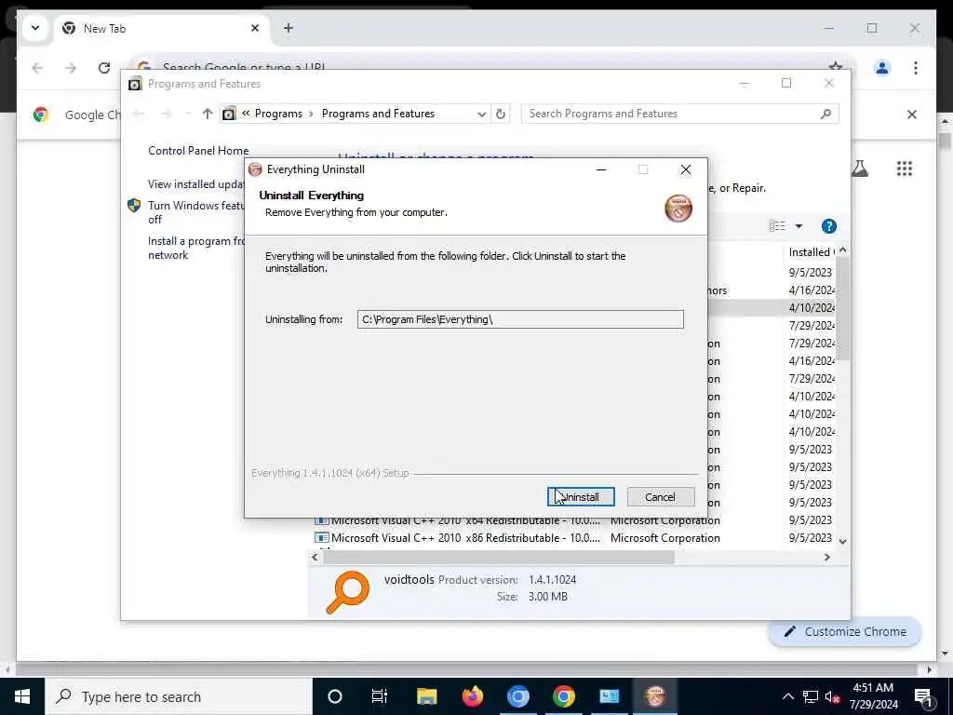Viewport: 953px width, 715px height.
Task: Show hidden system tray icons
Action: click(x=787, y=696)
